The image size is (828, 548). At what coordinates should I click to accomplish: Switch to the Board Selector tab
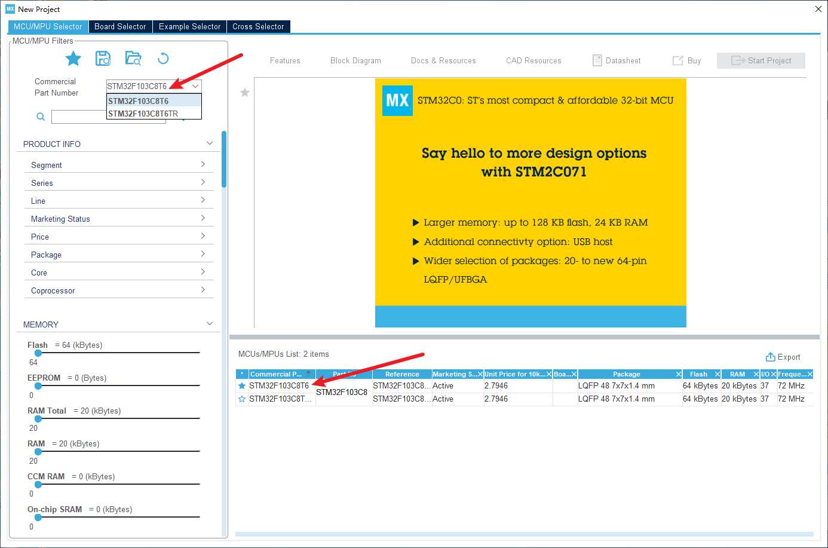120,27
